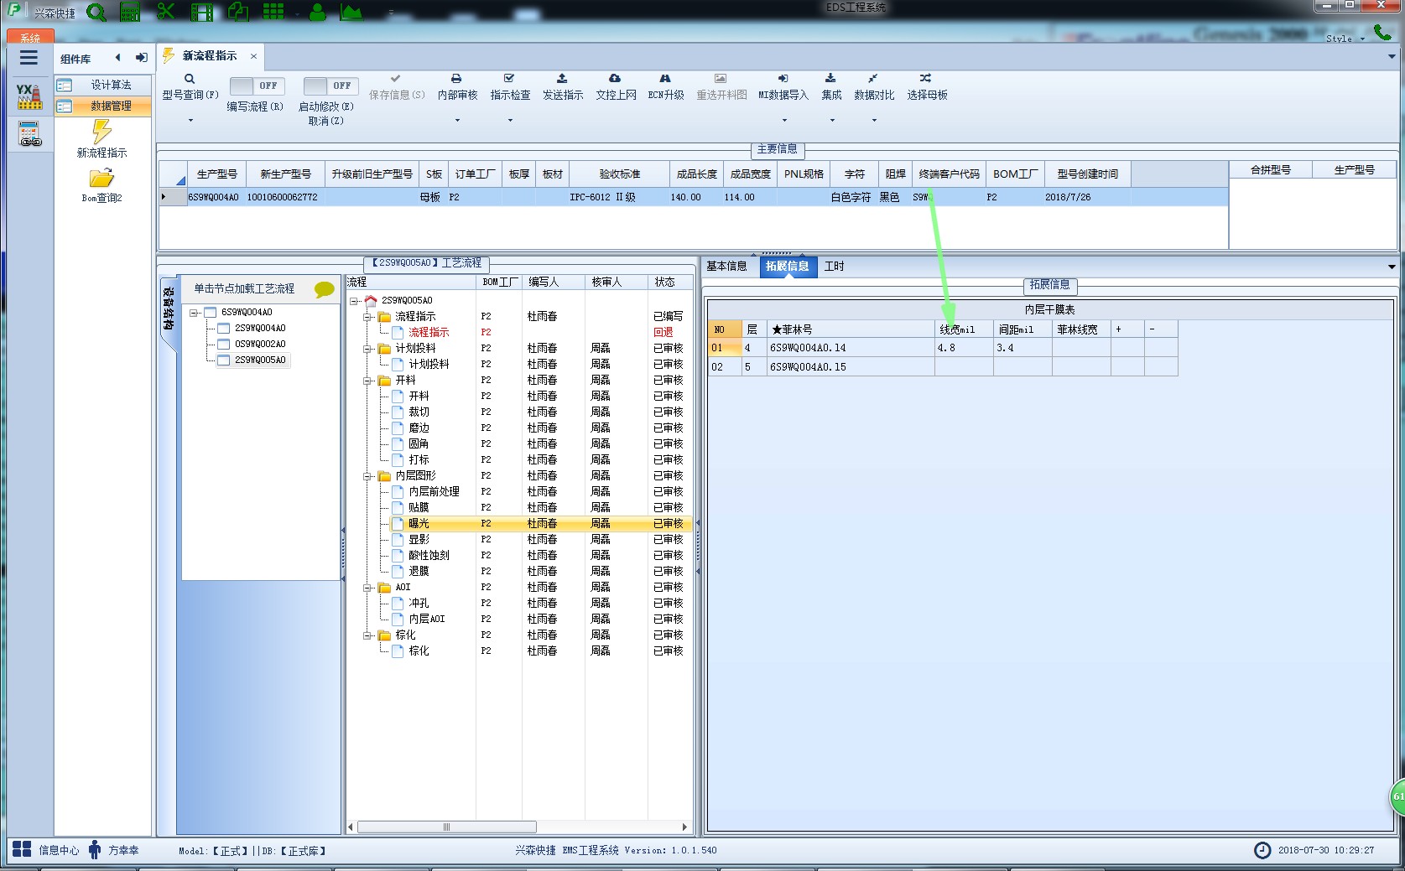Click the scissors icon in title bar
This screenshot has width=1405, height=871.
click(x=165, y=12)
